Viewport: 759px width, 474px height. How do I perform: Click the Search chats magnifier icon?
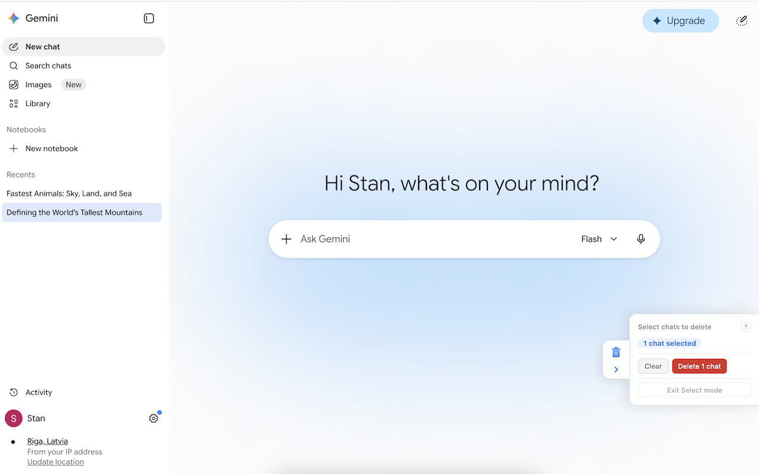click(x=14, y=66)
